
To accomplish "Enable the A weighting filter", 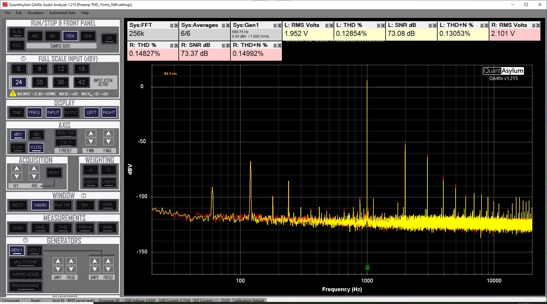I will (x=90, y=170).
